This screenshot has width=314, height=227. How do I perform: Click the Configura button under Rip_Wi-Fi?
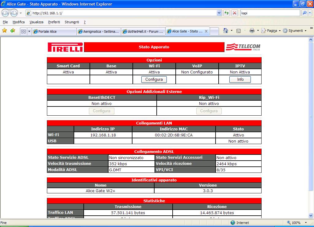coord(209,111)
